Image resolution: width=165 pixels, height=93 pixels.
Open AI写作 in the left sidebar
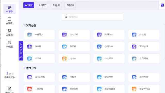click(9, 9)
